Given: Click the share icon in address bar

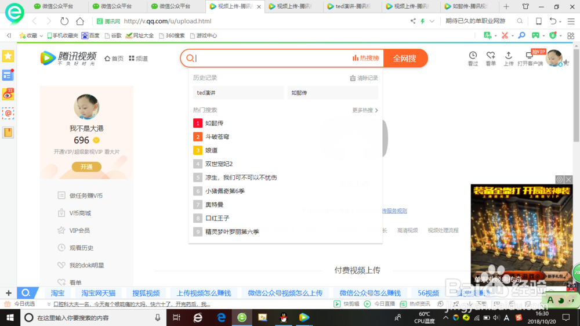Looking at the screenshot, I should 413,21.
